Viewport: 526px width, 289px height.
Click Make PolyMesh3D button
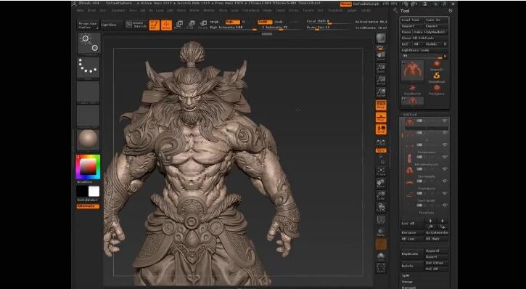pyautogui.click(x=430, y=32)
